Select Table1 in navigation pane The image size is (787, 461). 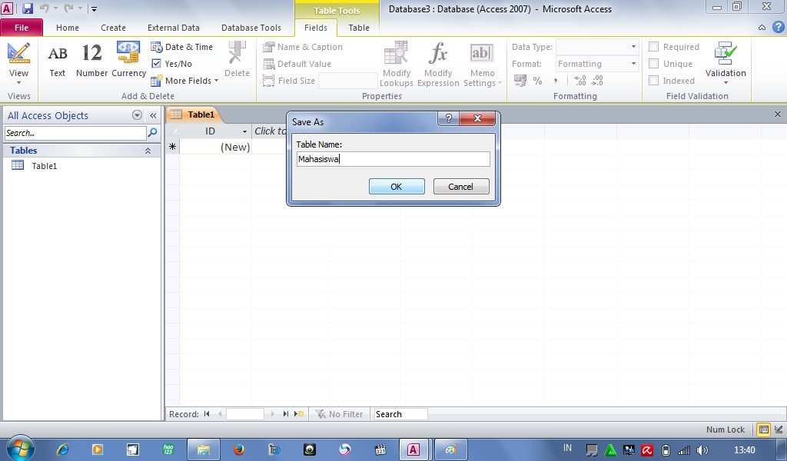44,165
